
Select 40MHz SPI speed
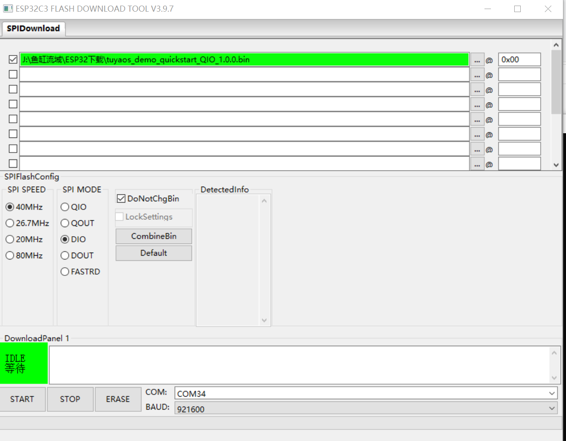pos(24,207)
